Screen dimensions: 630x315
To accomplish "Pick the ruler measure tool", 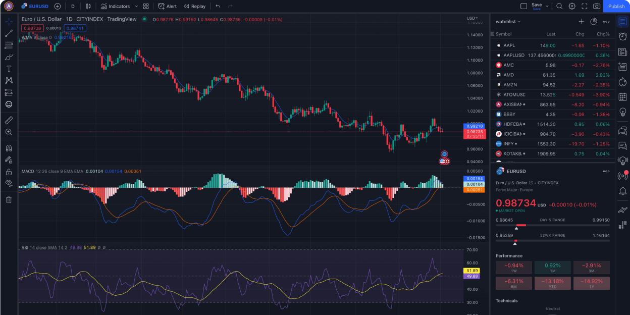I will click(x=9, y=120).
